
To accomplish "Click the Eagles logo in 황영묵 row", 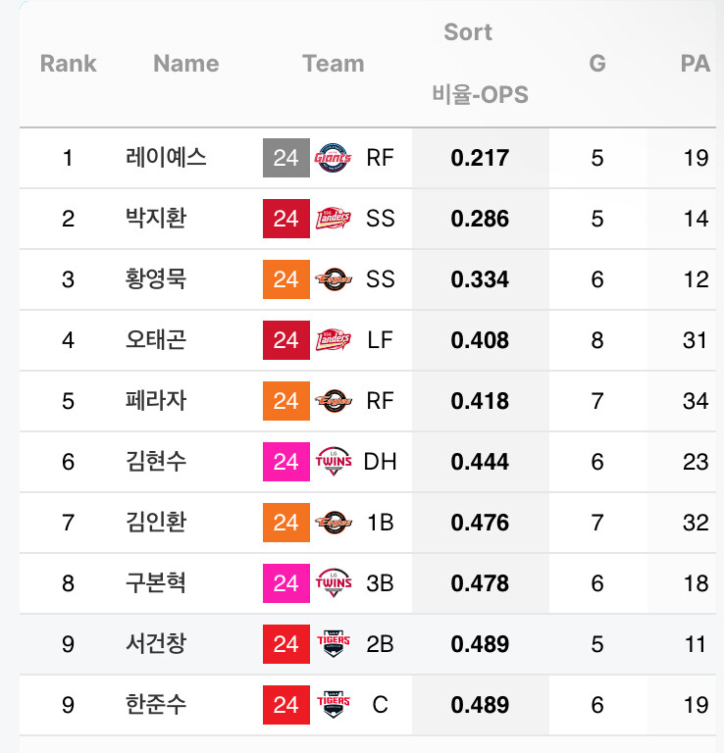I will 334,279.
